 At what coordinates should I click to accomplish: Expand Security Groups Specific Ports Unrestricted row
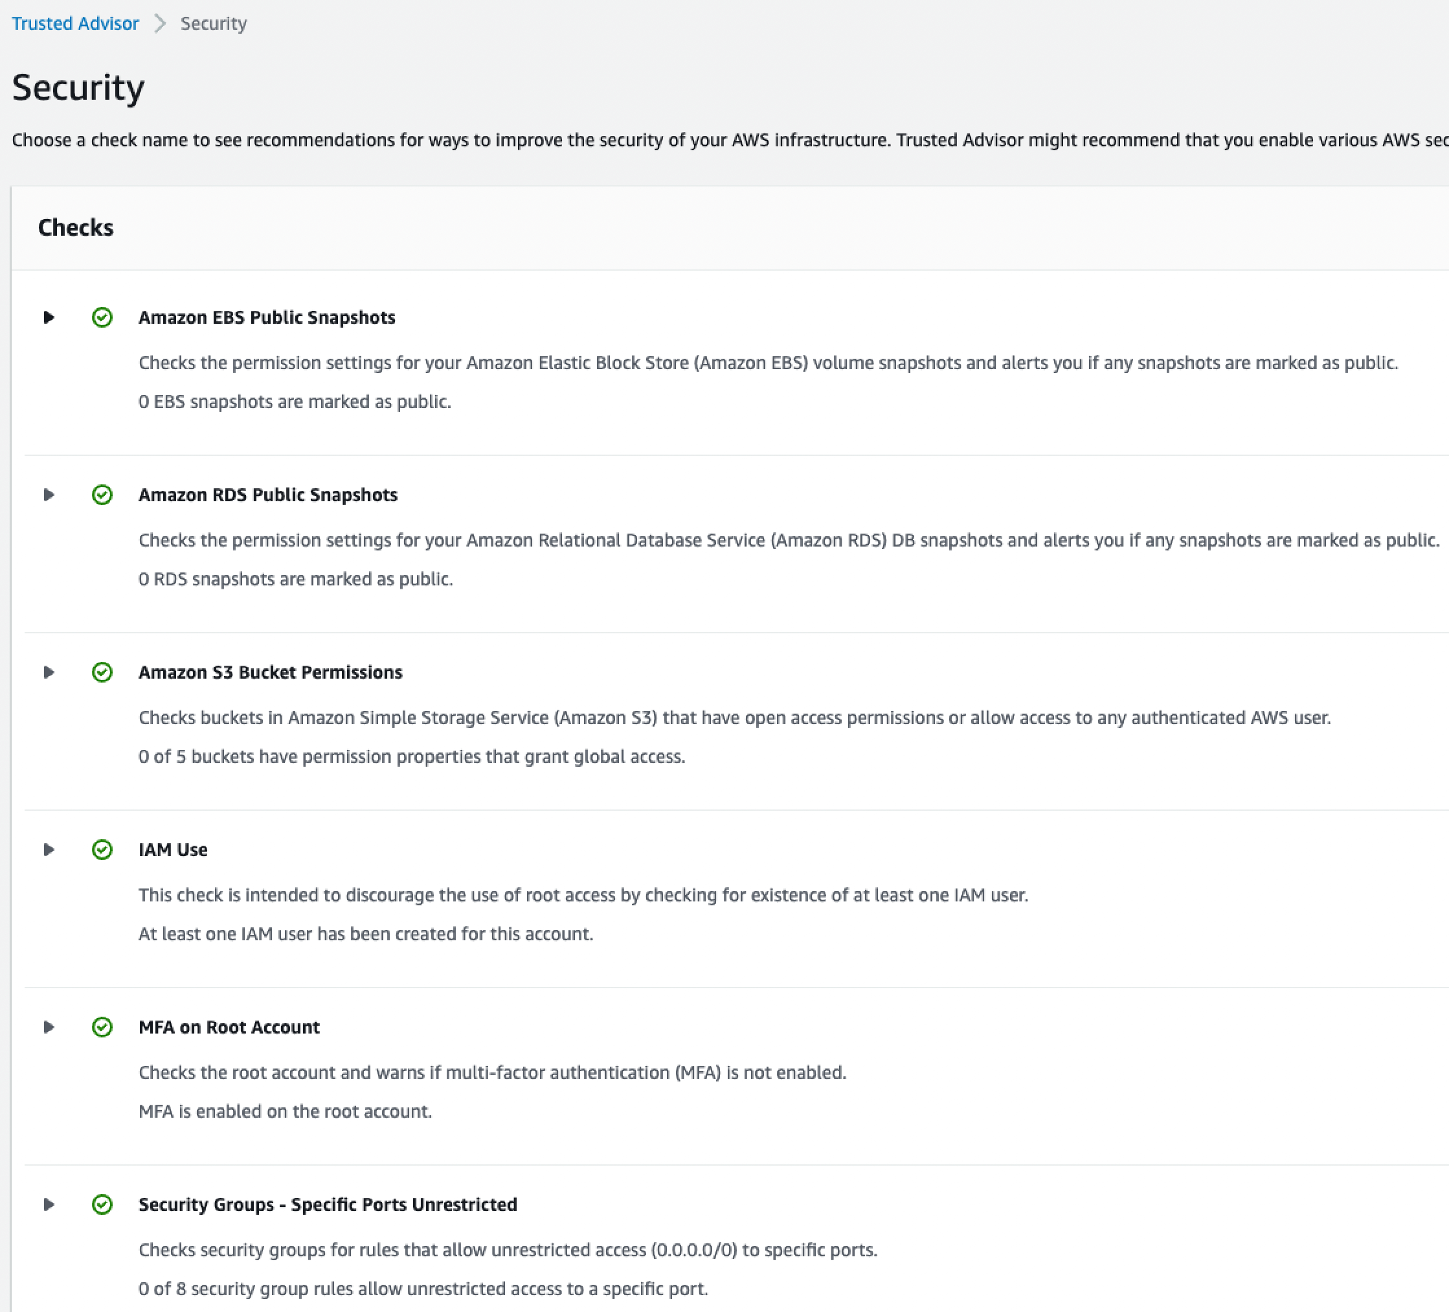[49, 1204]
